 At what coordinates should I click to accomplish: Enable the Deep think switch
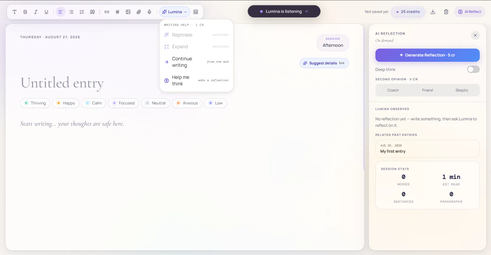(473, 69)
